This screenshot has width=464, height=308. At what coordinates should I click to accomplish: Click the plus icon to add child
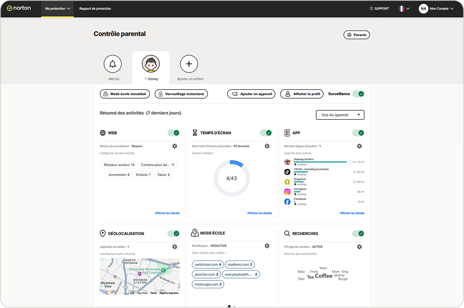189,64
